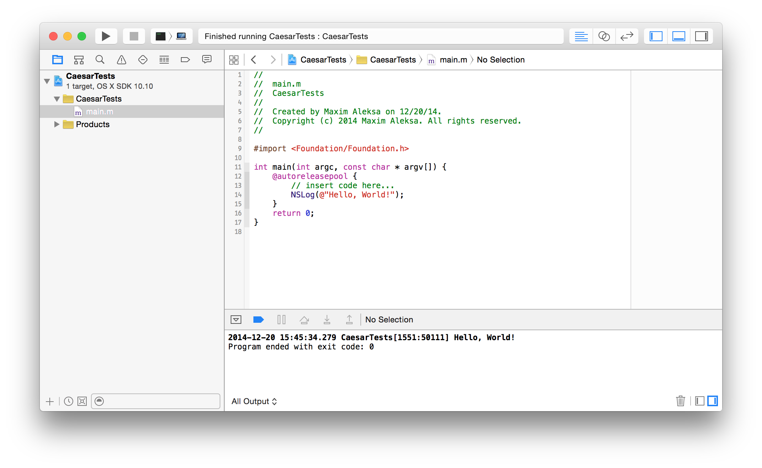Click the 'insert code here' comment
Screen dimensions: 762x468
point(343,185)
